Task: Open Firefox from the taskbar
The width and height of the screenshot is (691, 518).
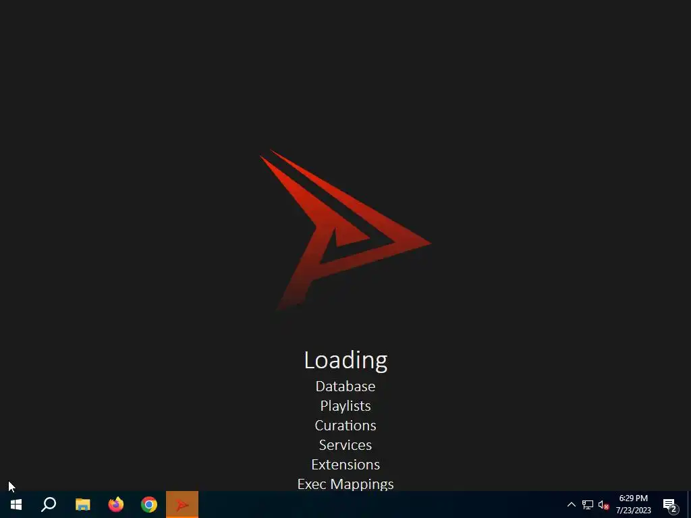Action: click(x=116, y=505)
